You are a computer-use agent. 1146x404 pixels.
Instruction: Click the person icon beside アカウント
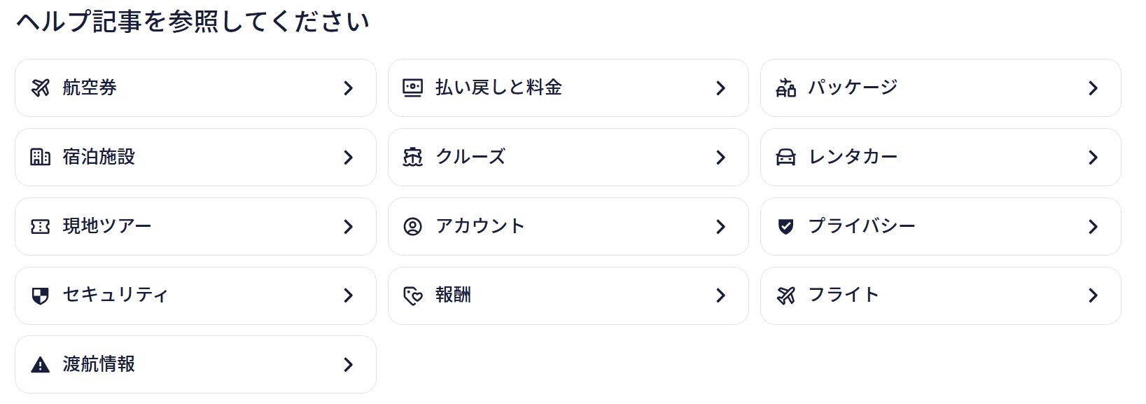(412, 226)
